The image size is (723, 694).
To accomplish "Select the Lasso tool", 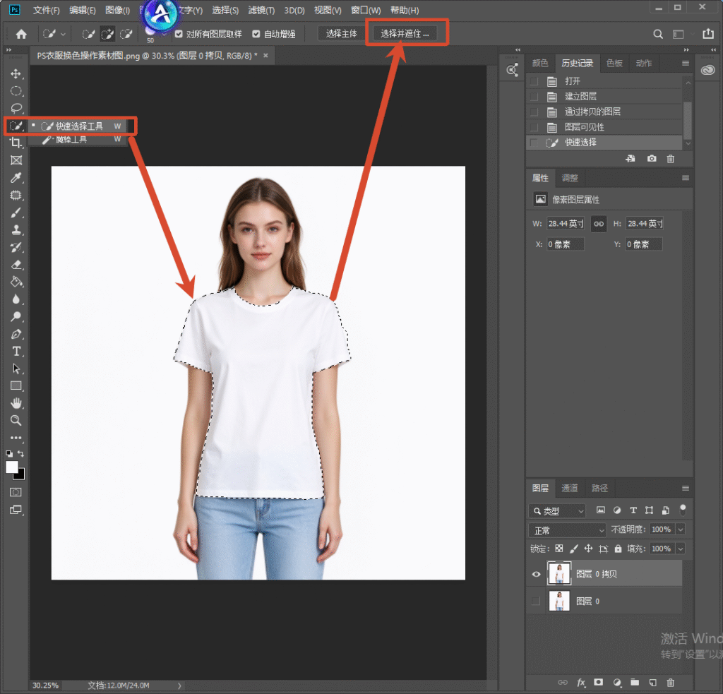I will point(16,108).
